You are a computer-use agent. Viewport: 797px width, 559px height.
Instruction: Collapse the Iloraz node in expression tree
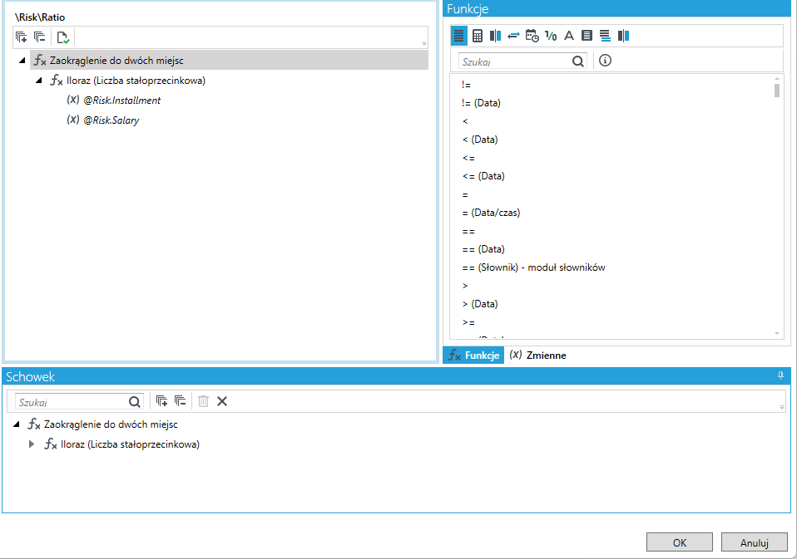(38, 80)
